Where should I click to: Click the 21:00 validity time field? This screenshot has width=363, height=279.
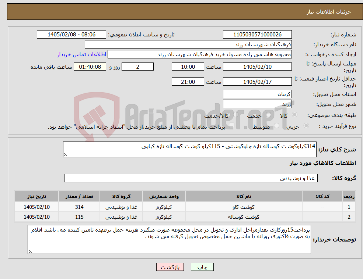(188, 82)
